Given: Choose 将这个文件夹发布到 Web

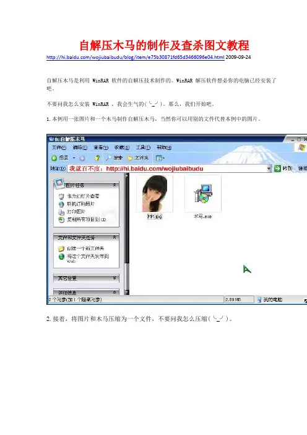Looking at the screenshot, I should [88, 258].
